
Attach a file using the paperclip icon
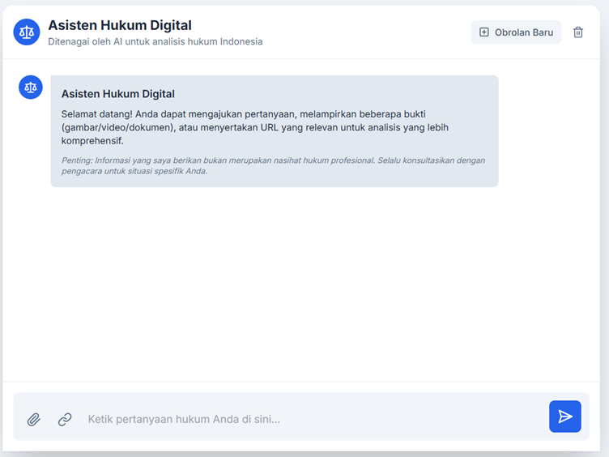point(34,419)
